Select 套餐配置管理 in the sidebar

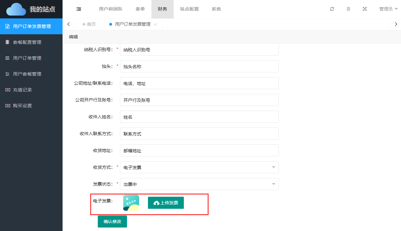27,42
